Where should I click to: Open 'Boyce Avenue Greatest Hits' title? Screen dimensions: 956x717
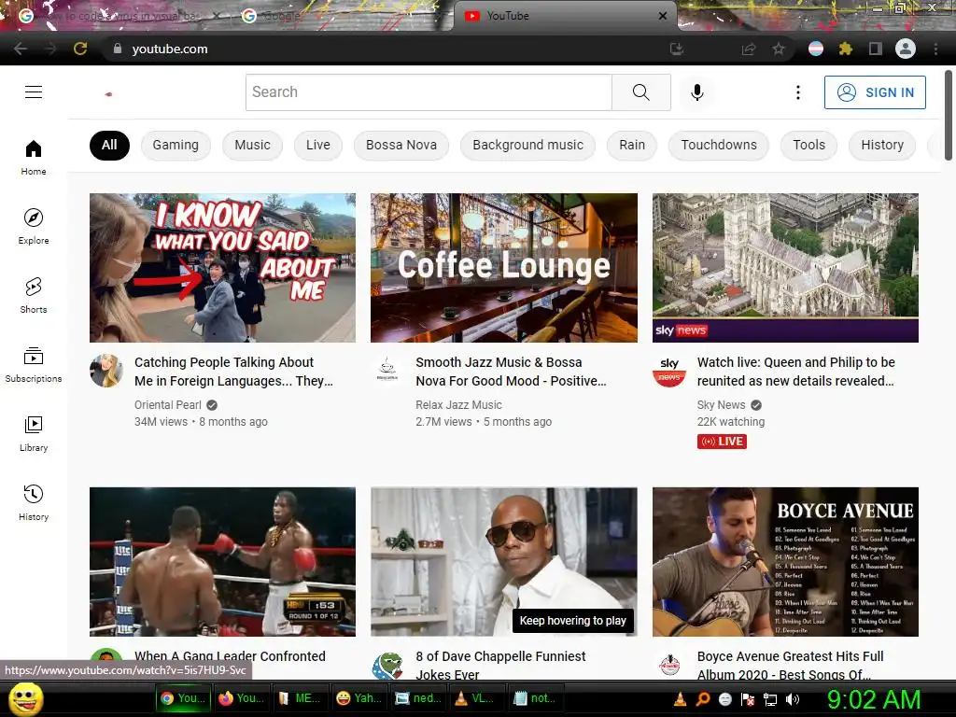pyautogui.click(x=790, y=665)
